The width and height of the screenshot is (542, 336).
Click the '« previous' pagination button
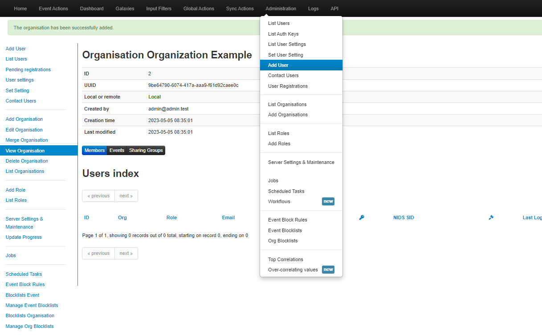coord(98,196)
